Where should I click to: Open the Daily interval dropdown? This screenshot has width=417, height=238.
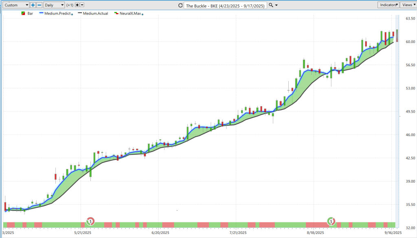point(54,5)
